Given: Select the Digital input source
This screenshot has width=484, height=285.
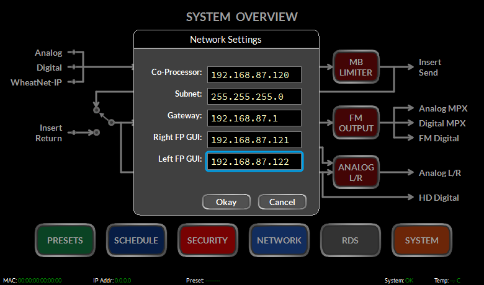Looking at the screenshot, I should tap(49, 68).
